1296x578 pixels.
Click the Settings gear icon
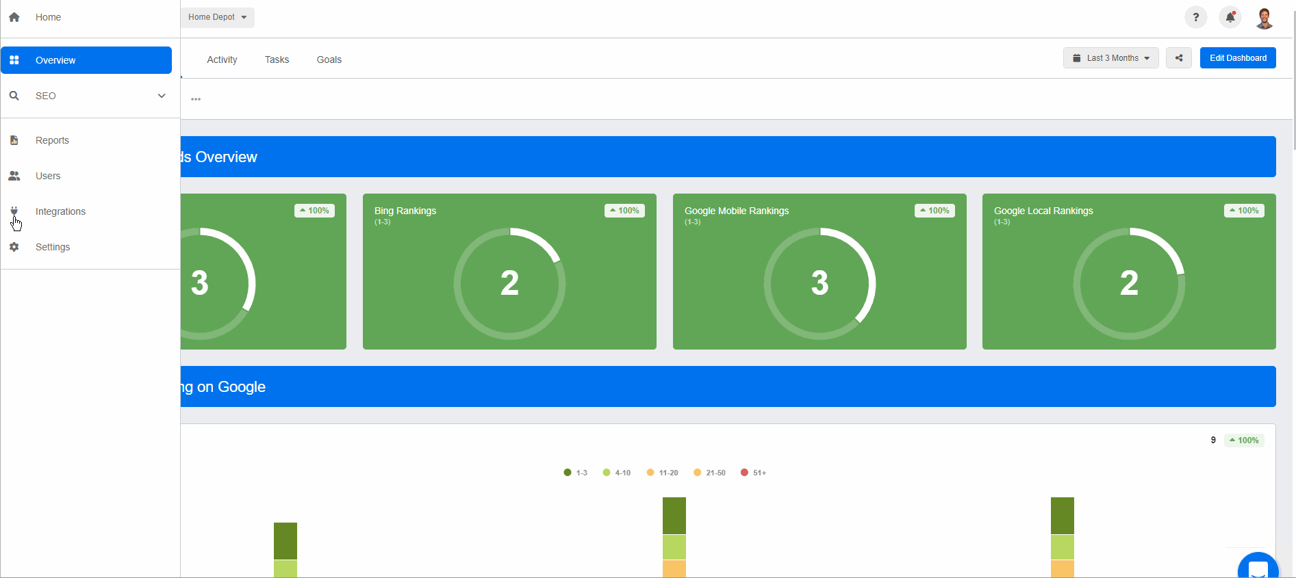(x=14, y=247)
